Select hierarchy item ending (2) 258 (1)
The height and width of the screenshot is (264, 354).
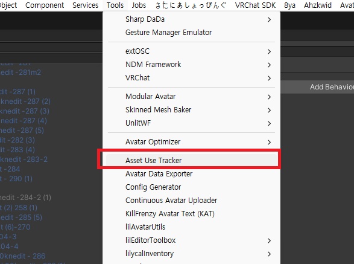pos(19,208)
